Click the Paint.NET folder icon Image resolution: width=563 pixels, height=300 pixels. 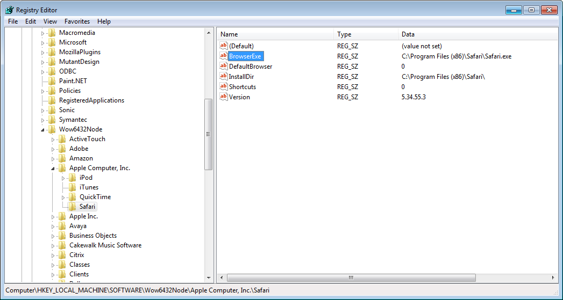[52, 81]
